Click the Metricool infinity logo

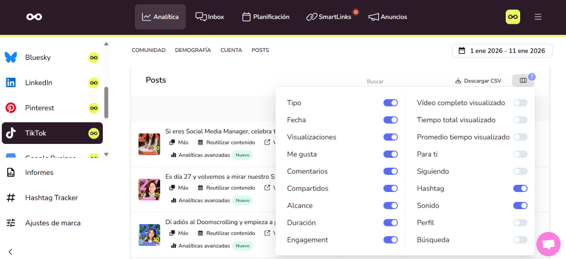pos(34,17)
